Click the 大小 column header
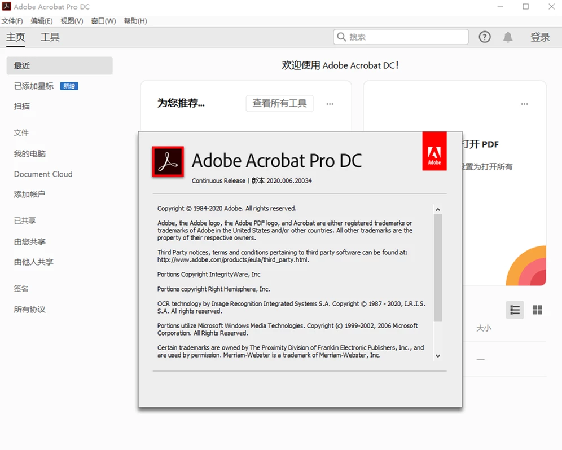 point(484,328)
